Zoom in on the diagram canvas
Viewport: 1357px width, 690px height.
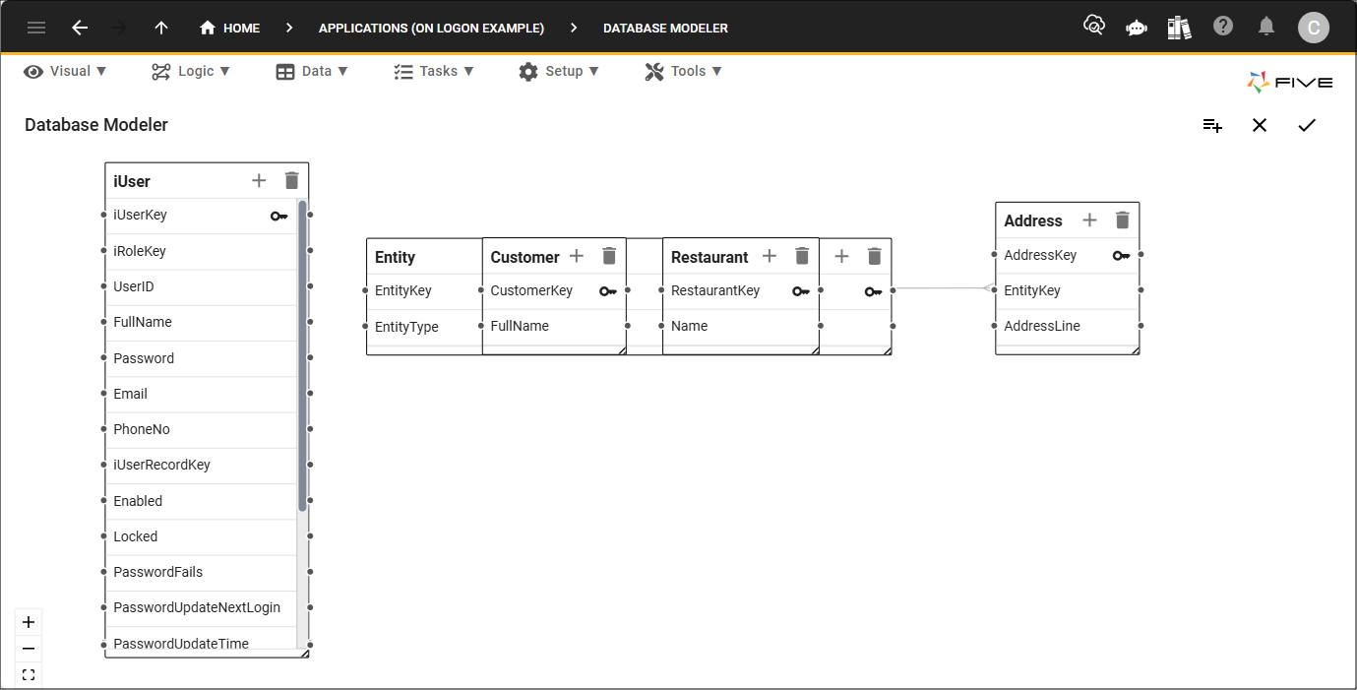point(29,622)
